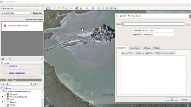Screen dimensions: 191x107
Task: Click the Latitude input field
Action: click(158, 30)
